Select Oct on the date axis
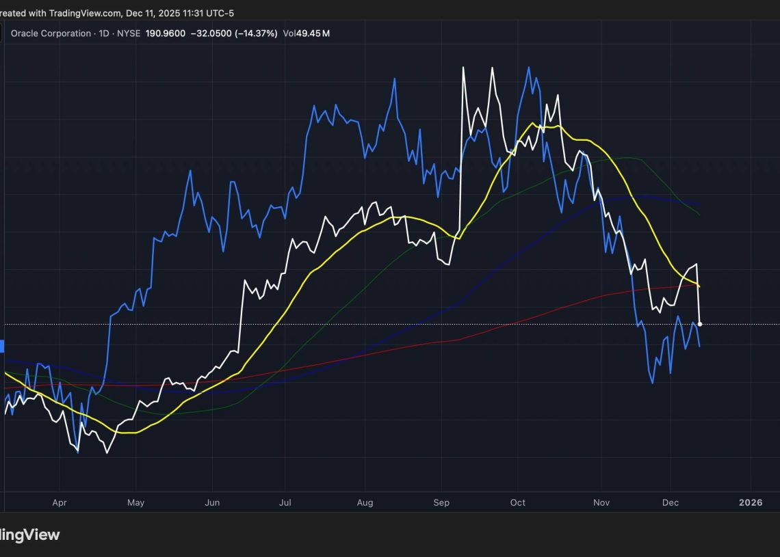The width and height of the screenshot is (780, 557). pyautogui.click(x=517, y=503)
